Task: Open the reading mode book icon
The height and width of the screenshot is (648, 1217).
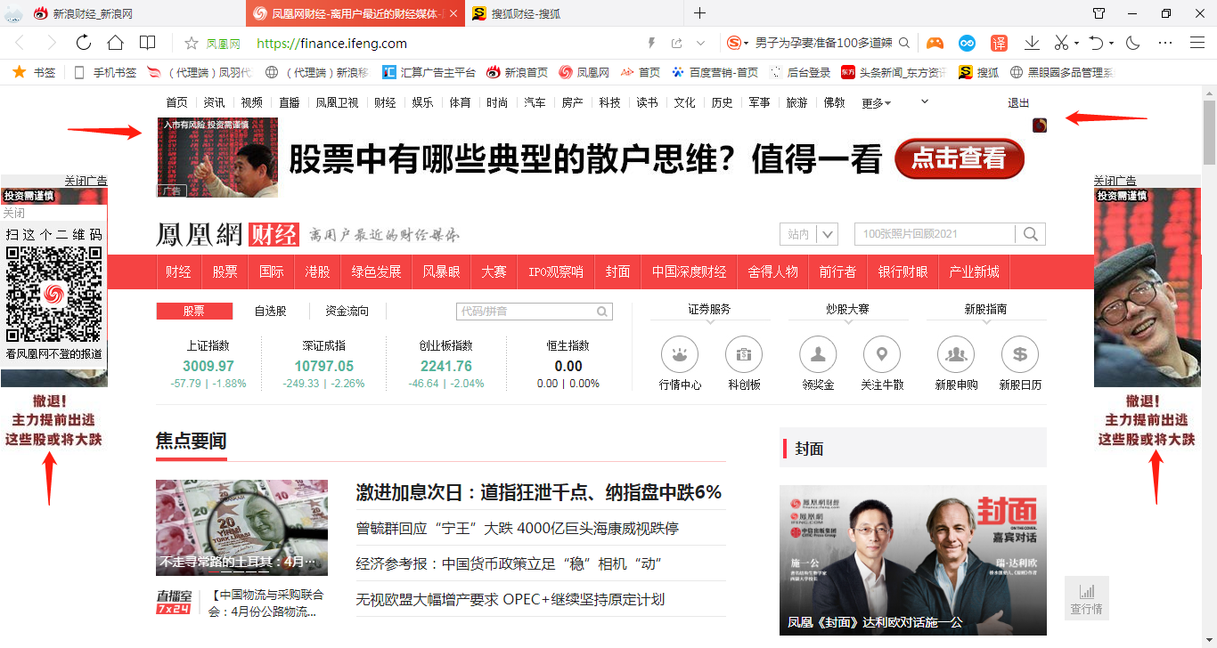Action: coord(147,43)
